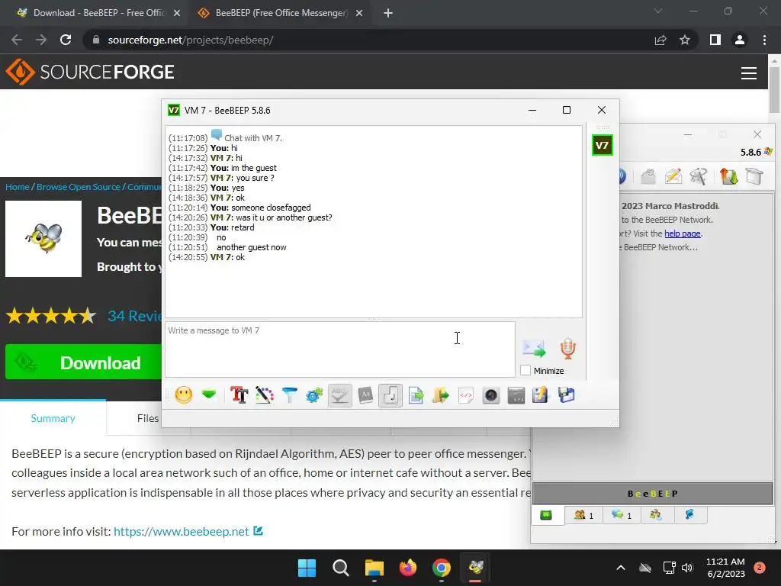Change chat font with the TT icon
Image resolution: width=781 pixels, height=586 pixels.
click(x=239, y=396)
